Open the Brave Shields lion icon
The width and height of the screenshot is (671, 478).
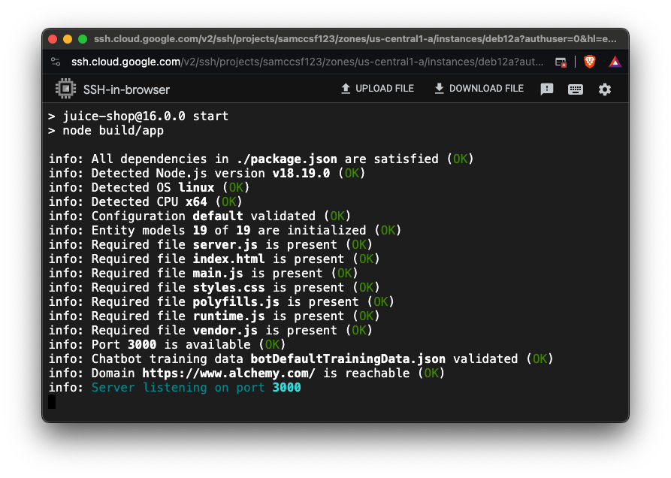[590, 62]
